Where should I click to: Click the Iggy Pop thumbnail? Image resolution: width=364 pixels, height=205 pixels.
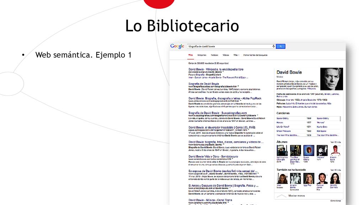click(309, 178)
